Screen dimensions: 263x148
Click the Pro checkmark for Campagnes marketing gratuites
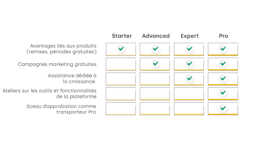click(x=223, y=64)
